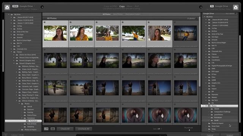Show the All Photos tab
This screenshot has height=136, width=243.
point(107,14)
